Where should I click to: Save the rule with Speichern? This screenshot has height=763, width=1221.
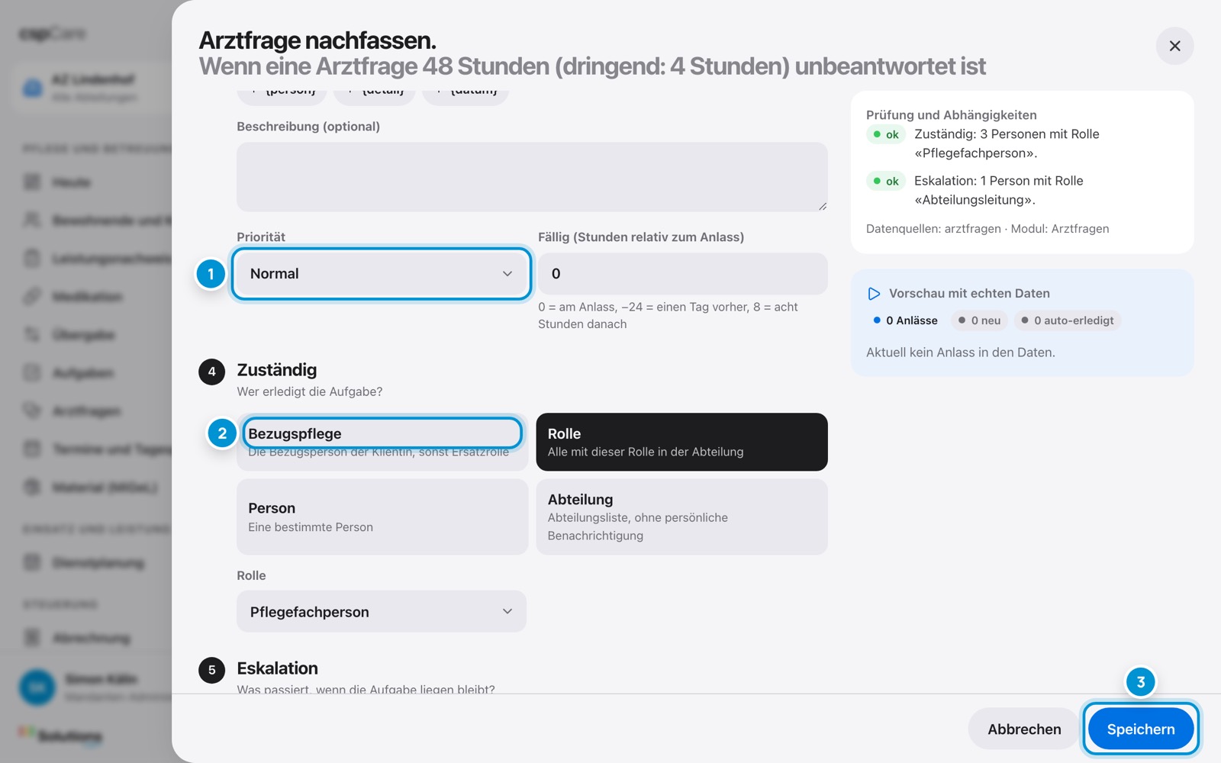(1140, 729)
